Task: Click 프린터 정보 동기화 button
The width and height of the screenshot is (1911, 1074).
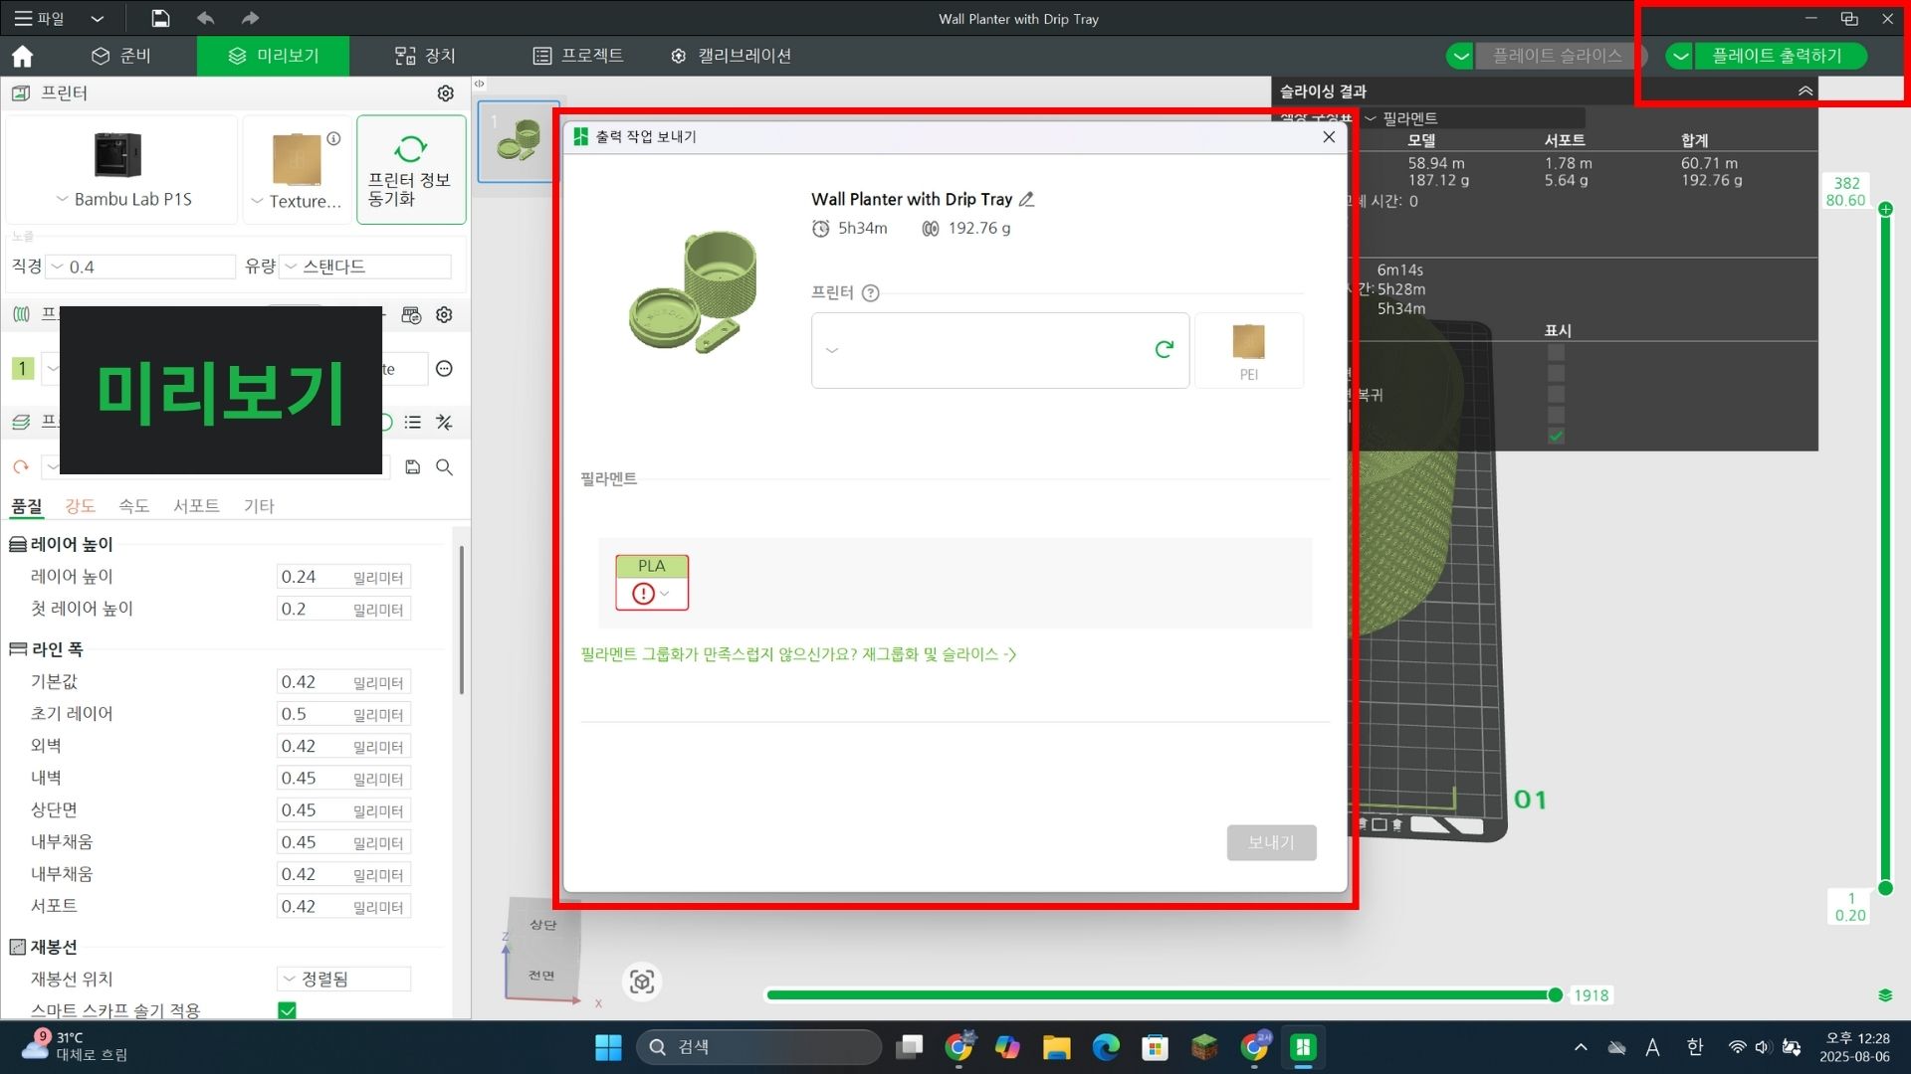Action: (x=411, y=169)
